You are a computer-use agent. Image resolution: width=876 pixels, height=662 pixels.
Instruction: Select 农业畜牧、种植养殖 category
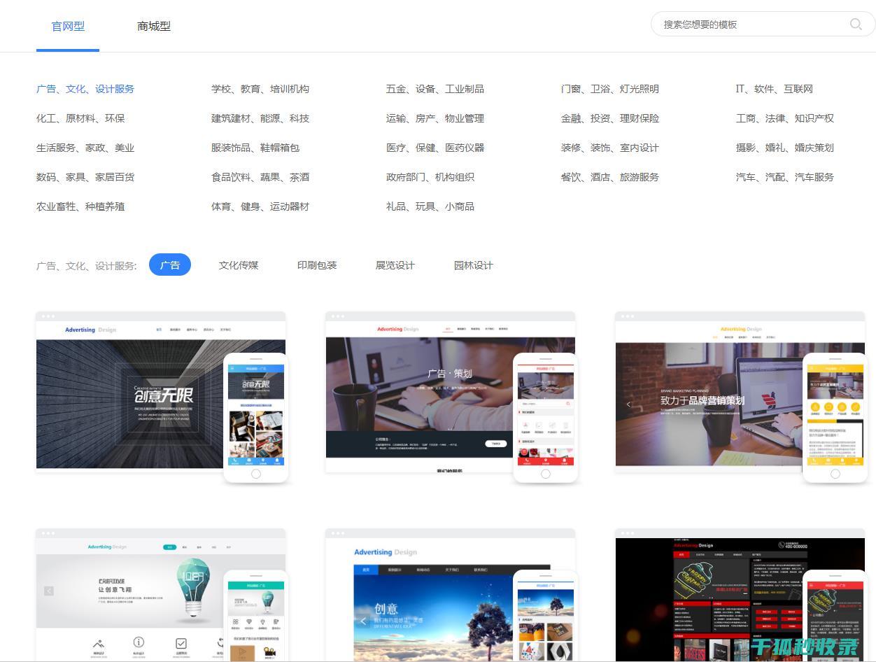80,206
